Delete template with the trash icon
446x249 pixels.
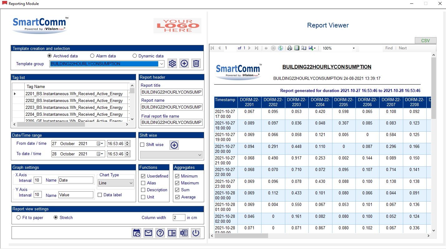coord(196,64)
